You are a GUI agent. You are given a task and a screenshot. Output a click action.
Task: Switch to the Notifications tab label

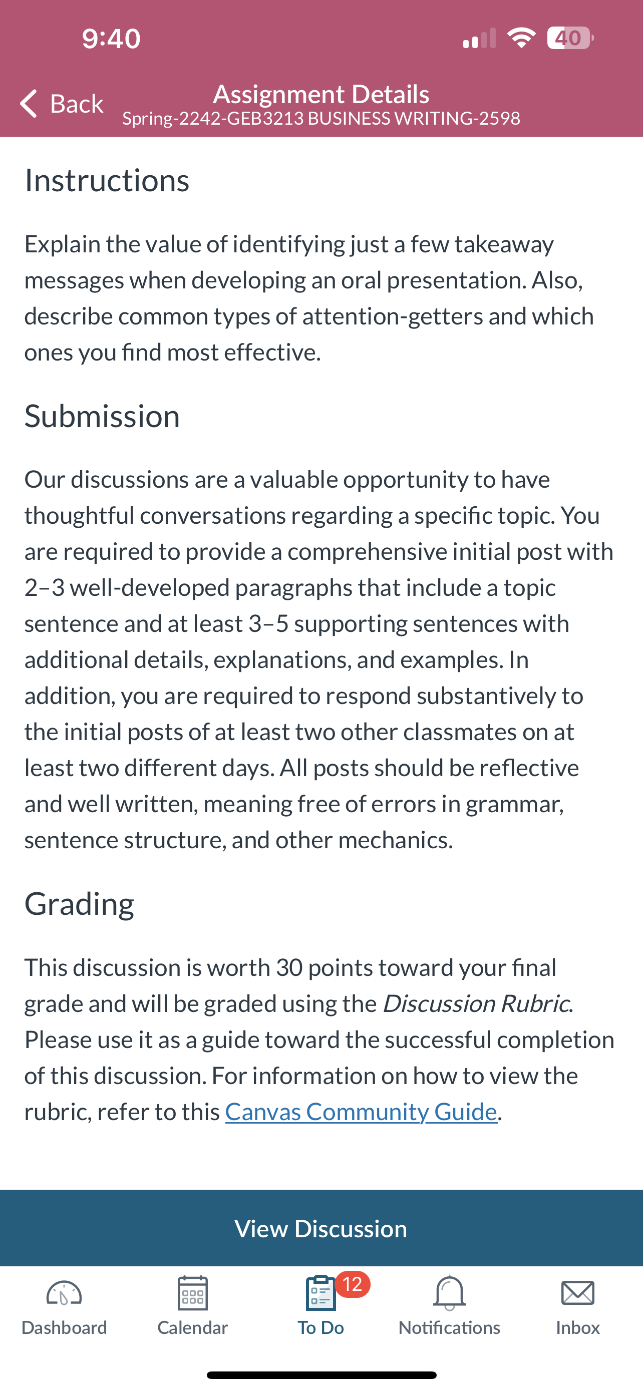pyautogui.click(x=449, y=1327)
